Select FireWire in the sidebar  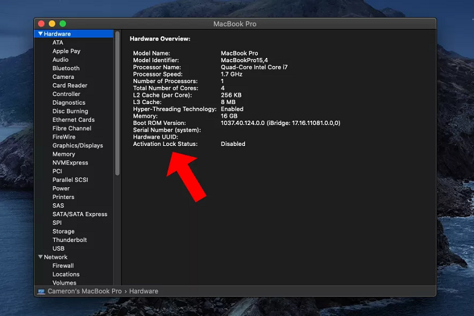tap(64, 137)
